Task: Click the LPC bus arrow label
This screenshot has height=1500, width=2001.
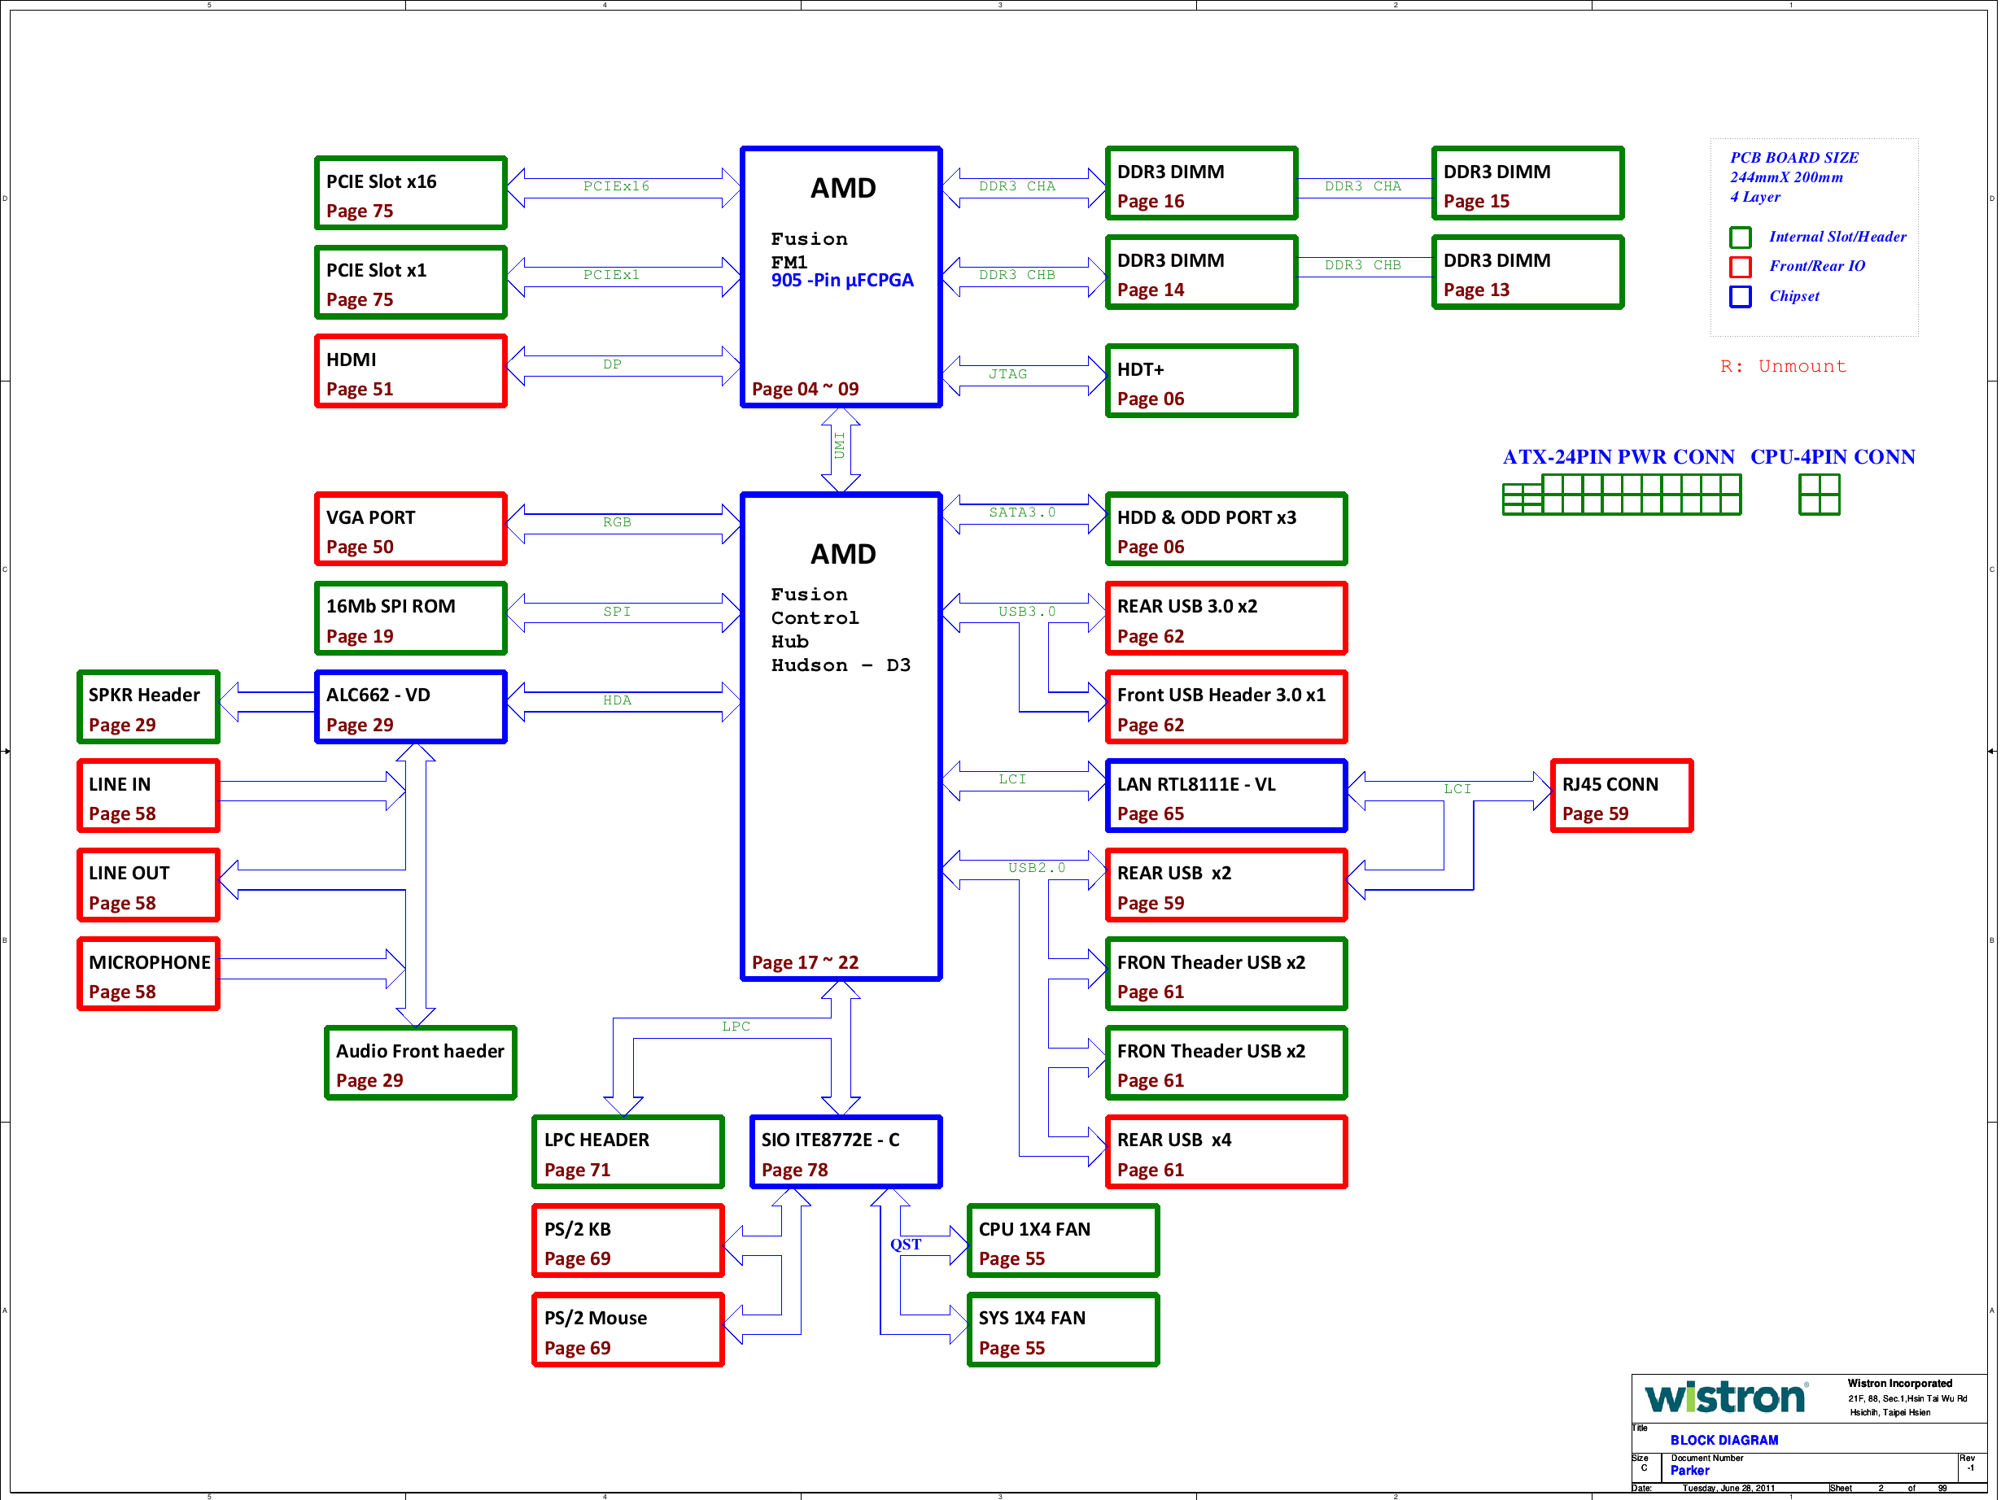Action: pos(736,1027)
